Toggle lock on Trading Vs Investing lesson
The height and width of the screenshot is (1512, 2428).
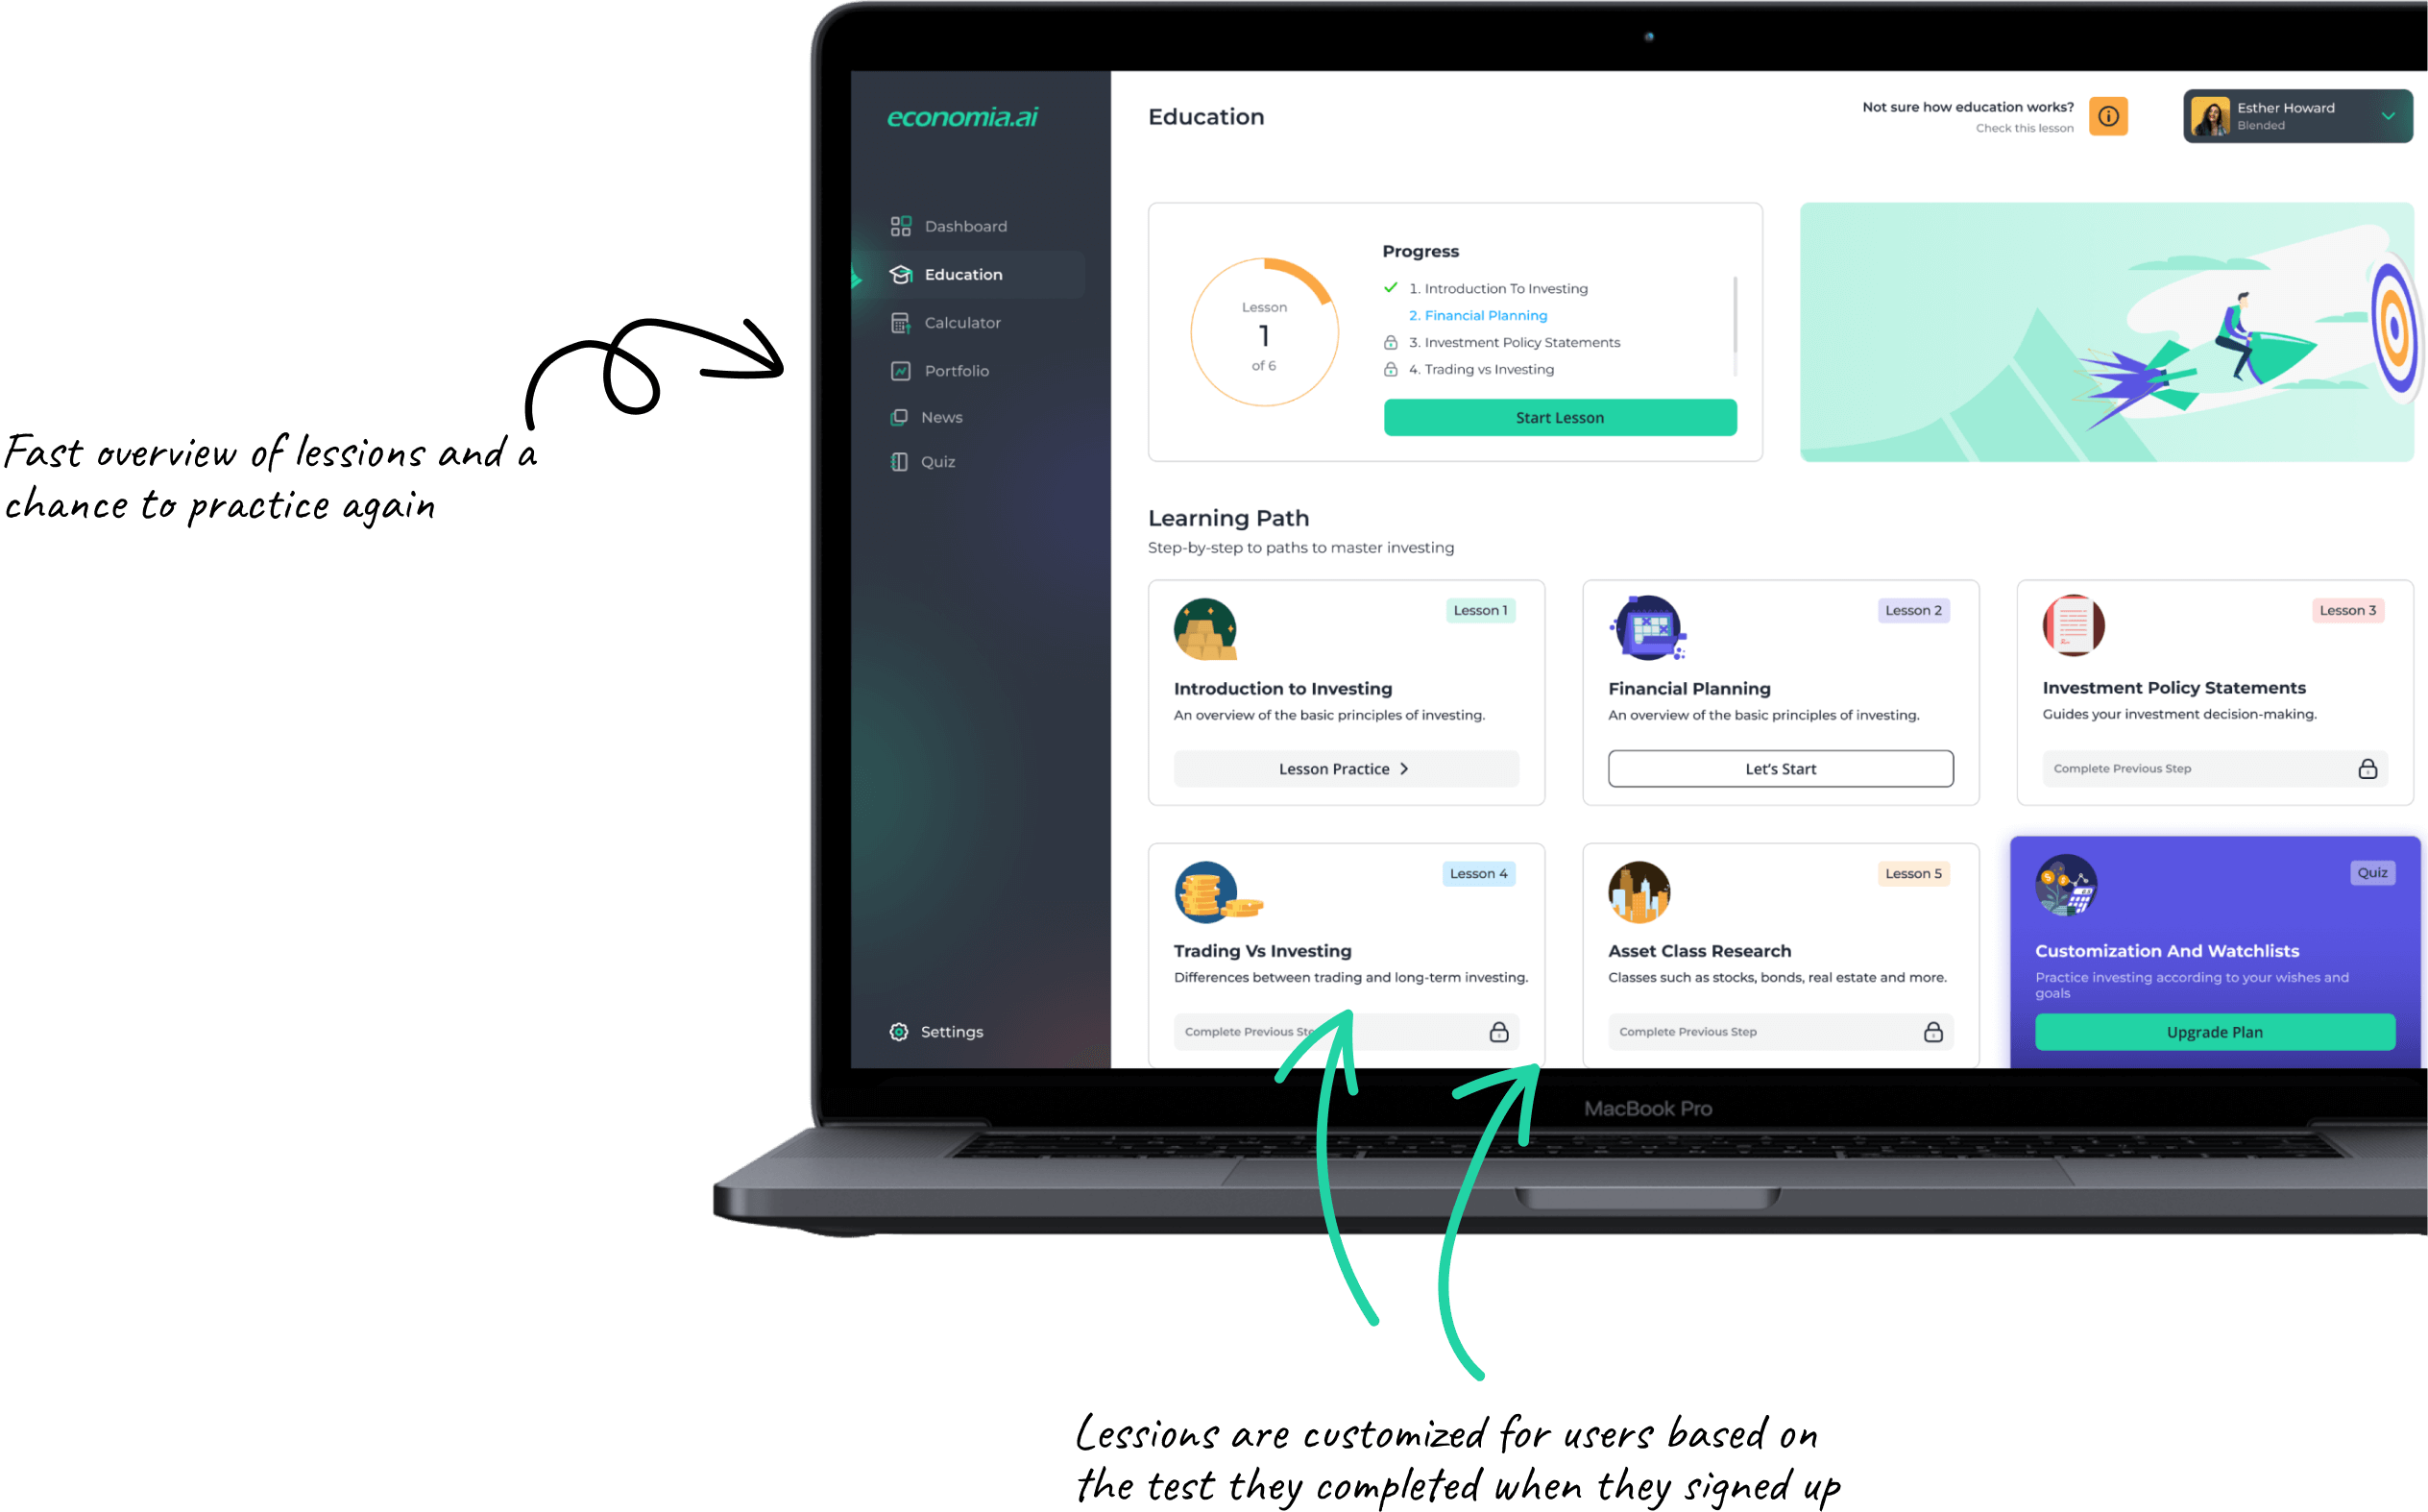coord(1498,1032)
